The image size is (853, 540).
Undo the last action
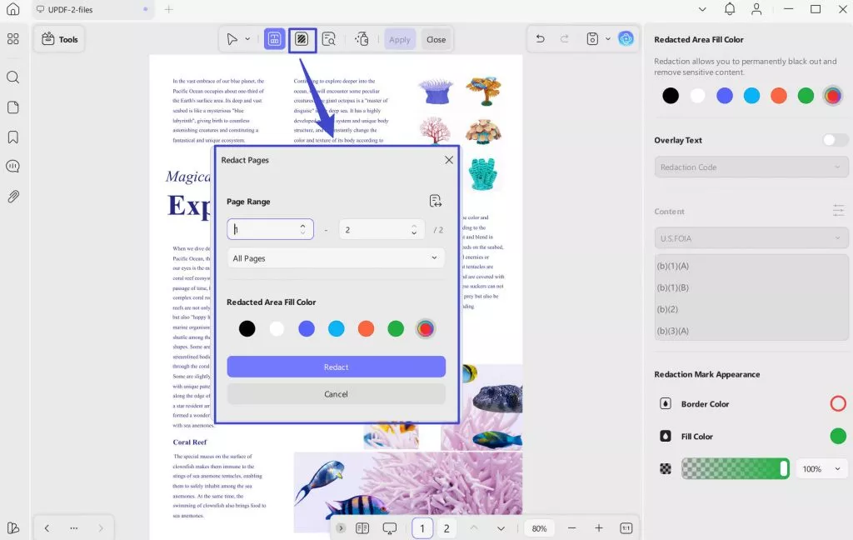coord(540,38)
